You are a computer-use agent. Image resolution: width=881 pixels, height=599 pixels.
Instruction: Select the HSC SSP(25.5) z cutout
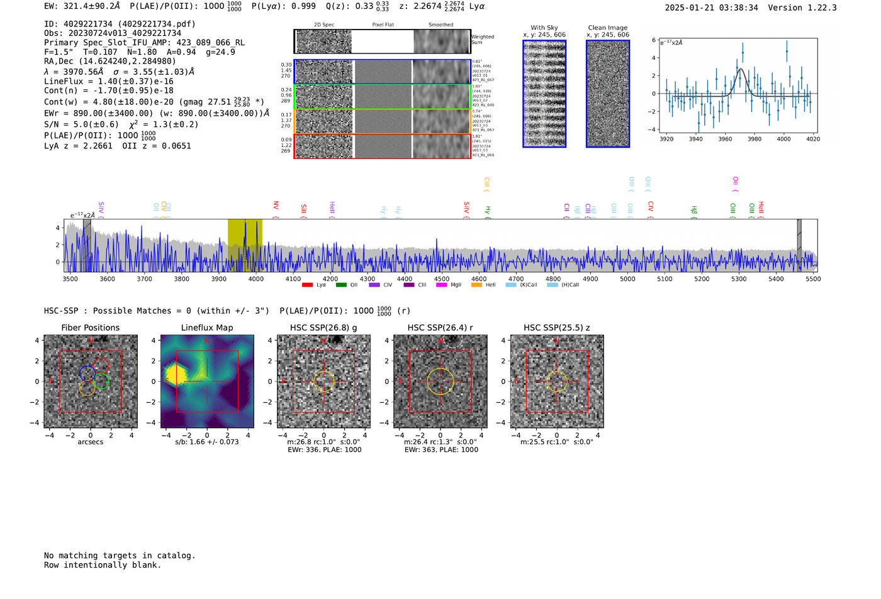point(557,382)
